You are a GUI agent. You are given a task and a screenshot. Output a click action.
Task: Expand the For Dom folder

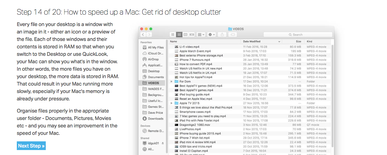pos(172,82)
